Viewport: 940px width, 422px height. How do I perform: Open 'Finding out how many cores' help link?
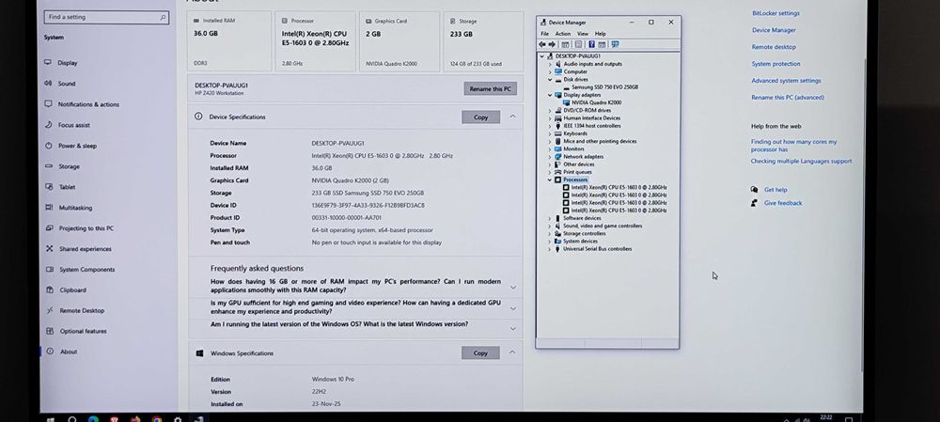pyautogui.click(x=793, y=146)
